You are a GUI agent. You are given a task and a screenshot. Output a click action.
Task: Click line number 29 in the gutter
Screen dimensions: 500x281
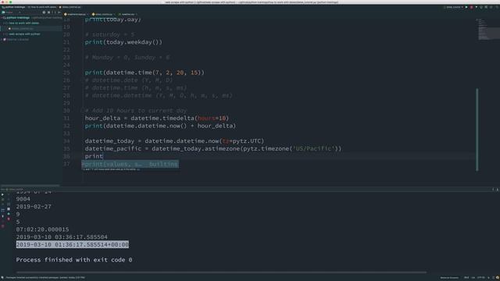point(66,103)
